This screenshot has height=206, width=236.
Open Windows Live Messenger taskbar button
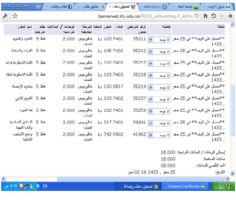point(185,186)
